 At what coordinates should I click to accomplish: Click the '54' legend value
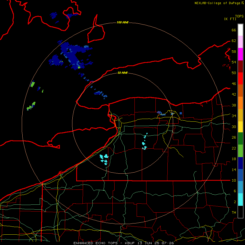(234, 62)
